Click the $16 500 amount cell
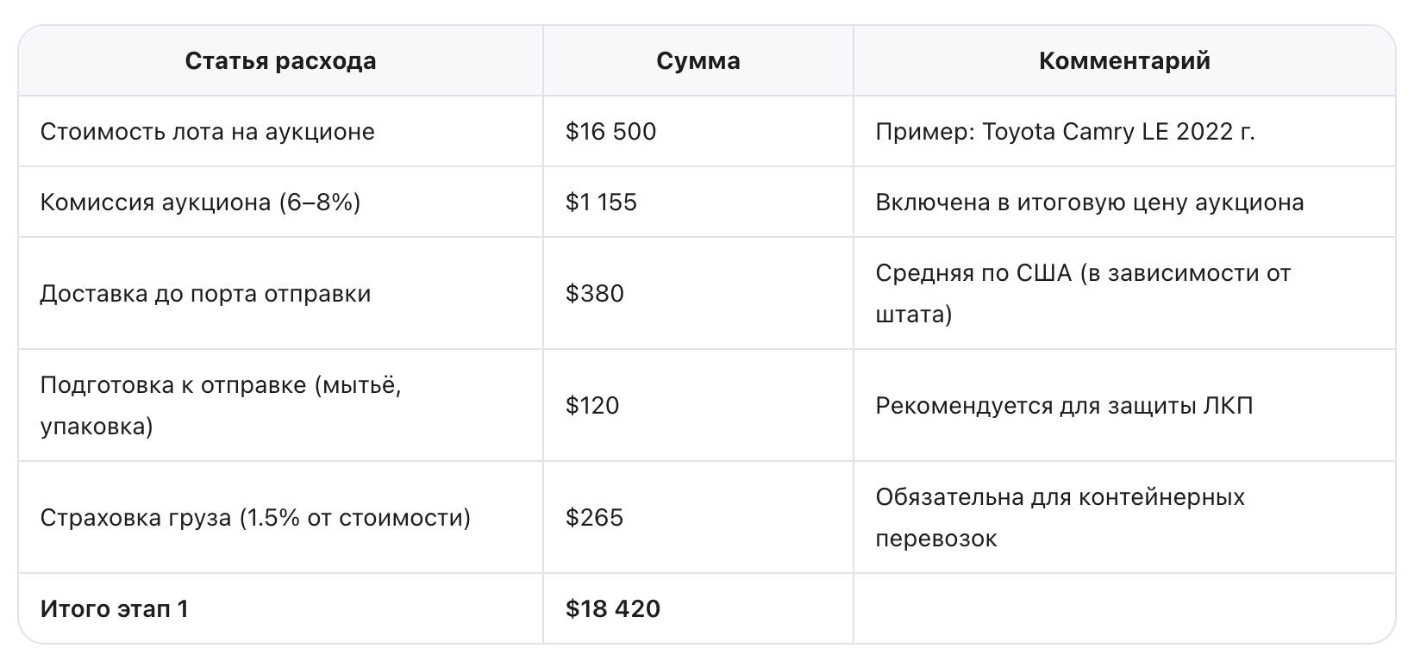This screenshot has height=667, width=1414. tap(610, 132)
